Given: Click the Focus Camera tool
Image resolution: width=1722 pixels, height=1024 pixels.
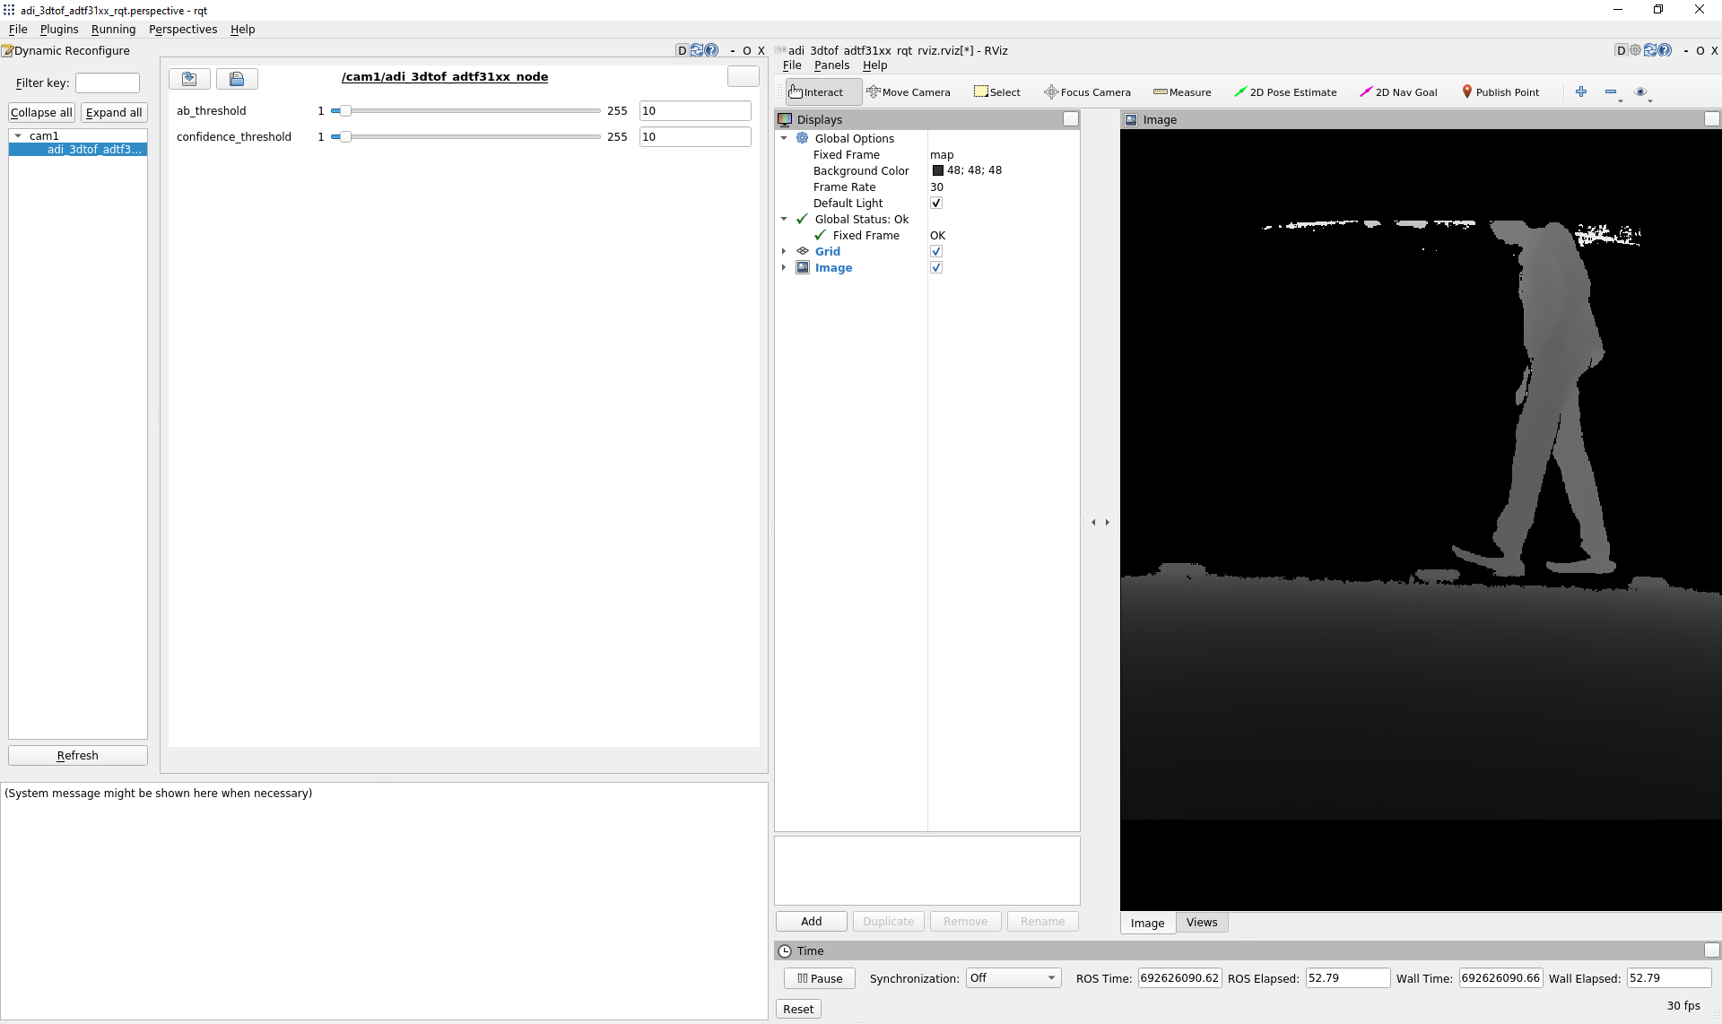Looking at the screenshot, I should point(1087,92).
